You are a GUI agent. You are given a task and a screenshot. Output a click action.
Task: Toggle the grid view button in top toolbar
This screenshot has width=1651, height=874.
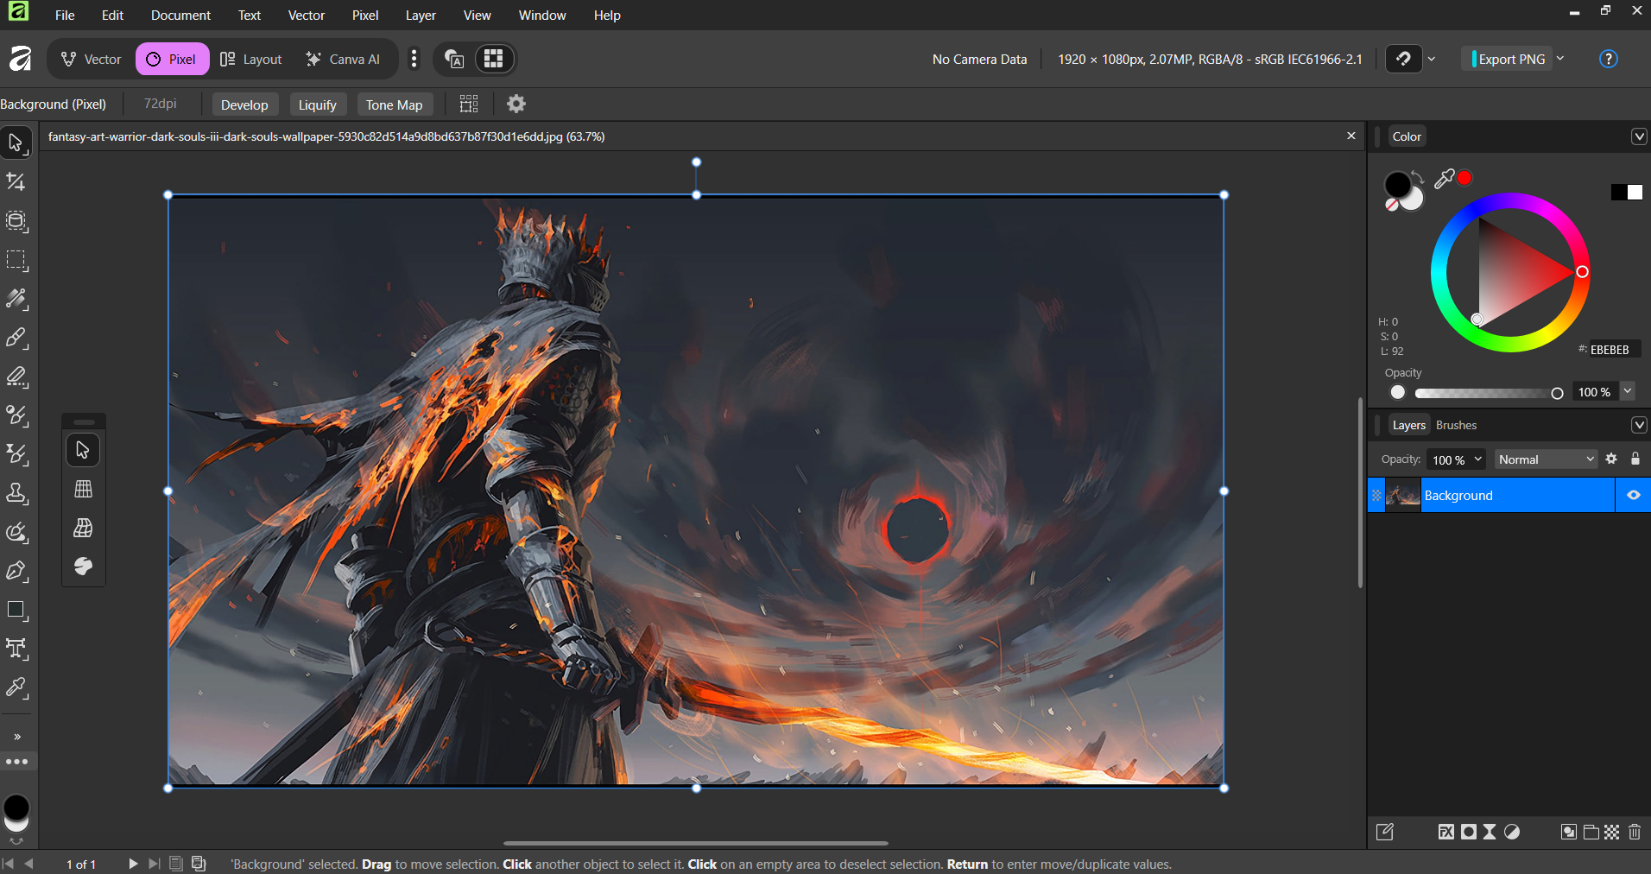click(494, 59)
